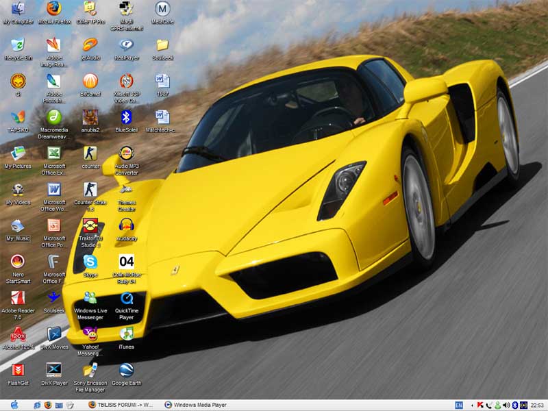Select the BlueSoleil desktop icon

pos(127,121)
